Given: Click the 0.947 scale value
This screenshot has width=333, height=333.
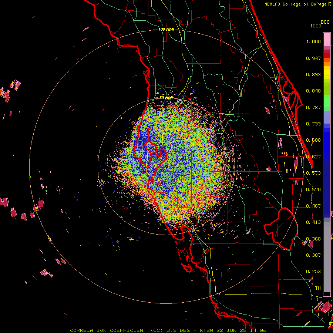Looking at the screenshot, I should click(x=313, y=58).
